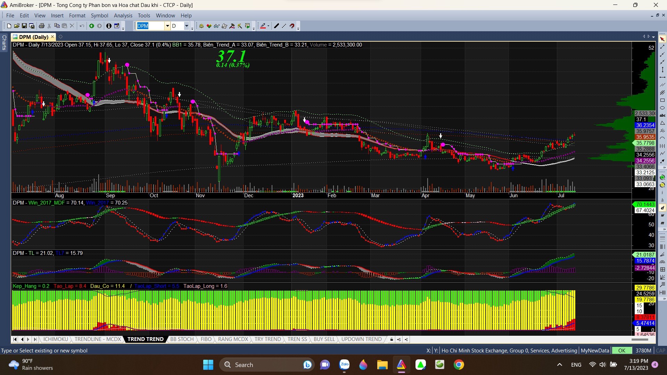Open the chart tabs list dropdown arrow
Image resolution: width=667 pixels, height=375 pixels.
coord(653,36)
